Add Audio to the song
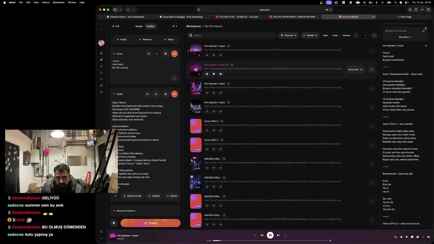 point(121,39)
